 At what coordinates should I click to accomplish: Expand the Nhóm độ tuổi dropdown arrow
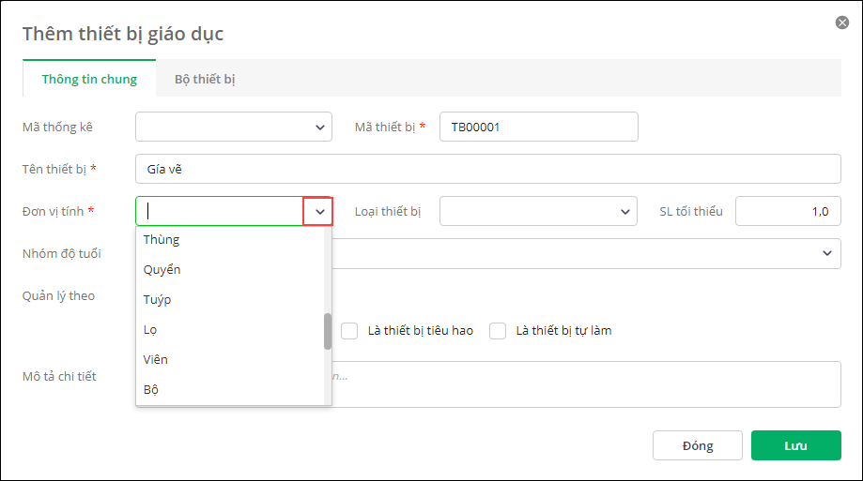click(827, 253)
